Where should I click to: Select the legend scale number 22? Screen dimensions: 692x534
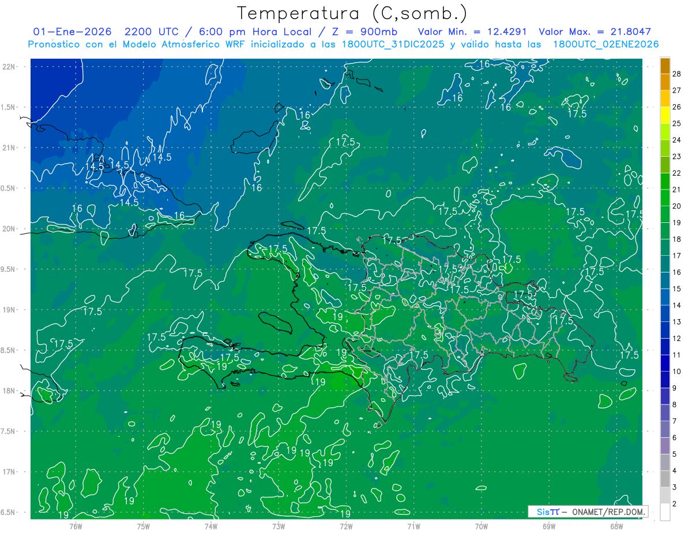677,173
